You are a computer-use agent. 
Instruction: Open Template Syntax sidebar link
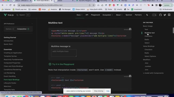coord(10,56)
